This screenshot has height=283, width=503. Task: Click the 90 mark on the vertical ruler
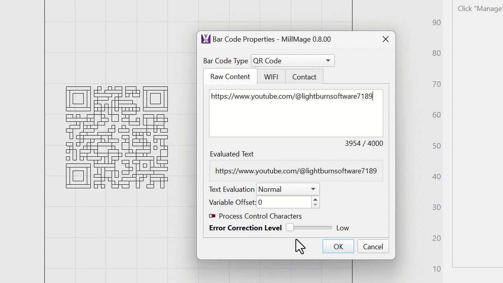pos(436,22)
